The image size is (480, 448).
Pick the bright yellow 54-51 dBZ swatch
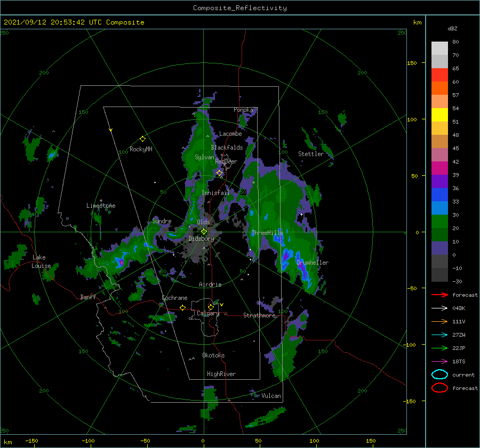pos(439,115)
